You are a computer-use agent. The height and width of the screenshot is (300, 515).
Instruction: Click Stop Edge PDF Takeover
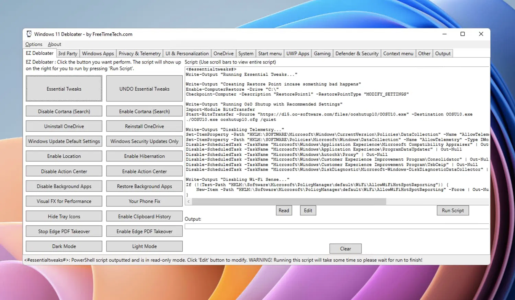64,231
